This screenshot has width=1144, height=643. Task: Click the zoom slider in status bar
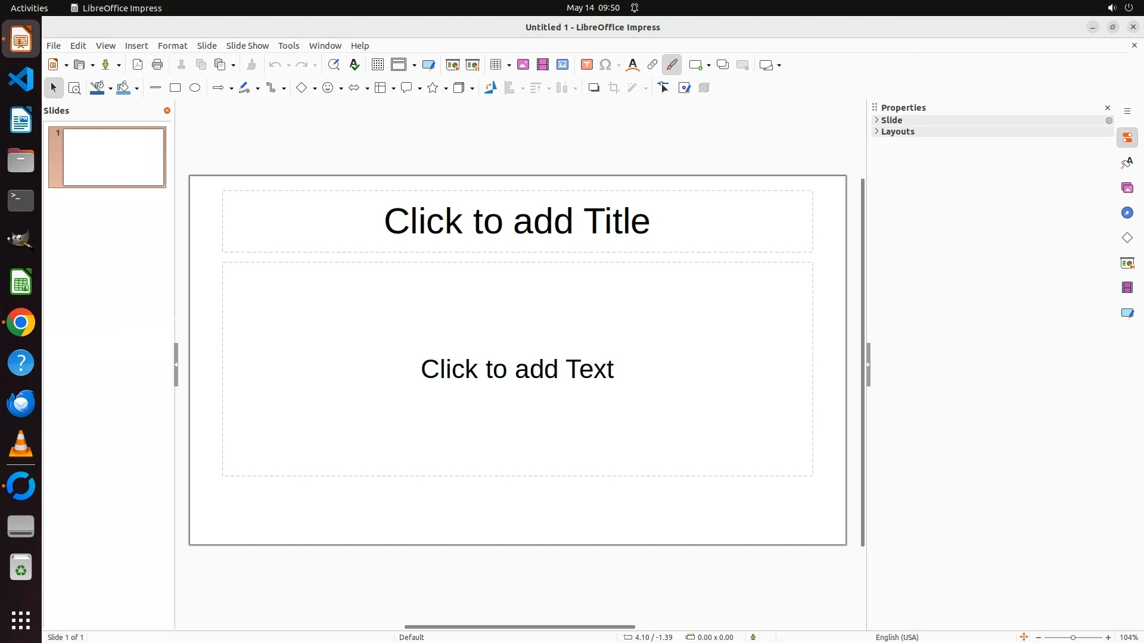click(x=1072, y=638)
